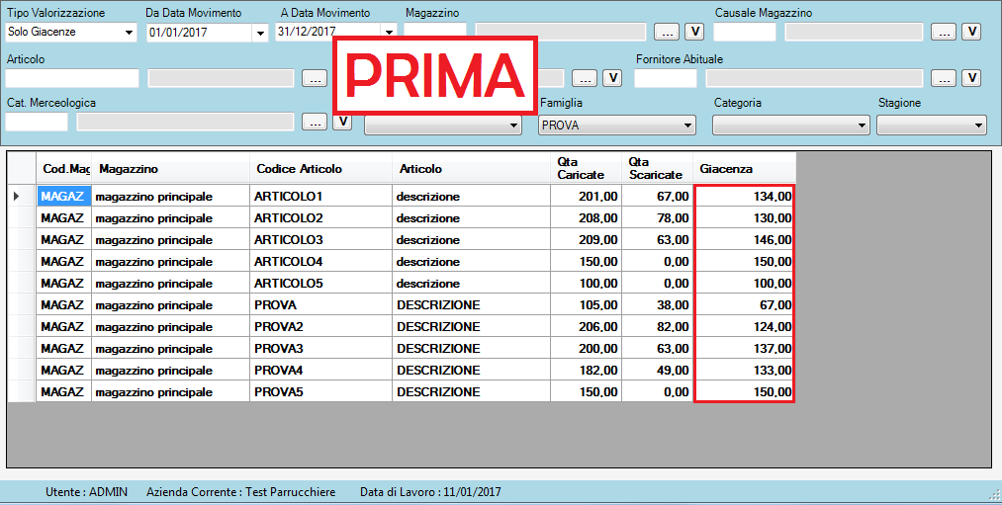This screenshot has height=505, width=1002.
Task: Open the Categoria dropdown
Action: 862,126
